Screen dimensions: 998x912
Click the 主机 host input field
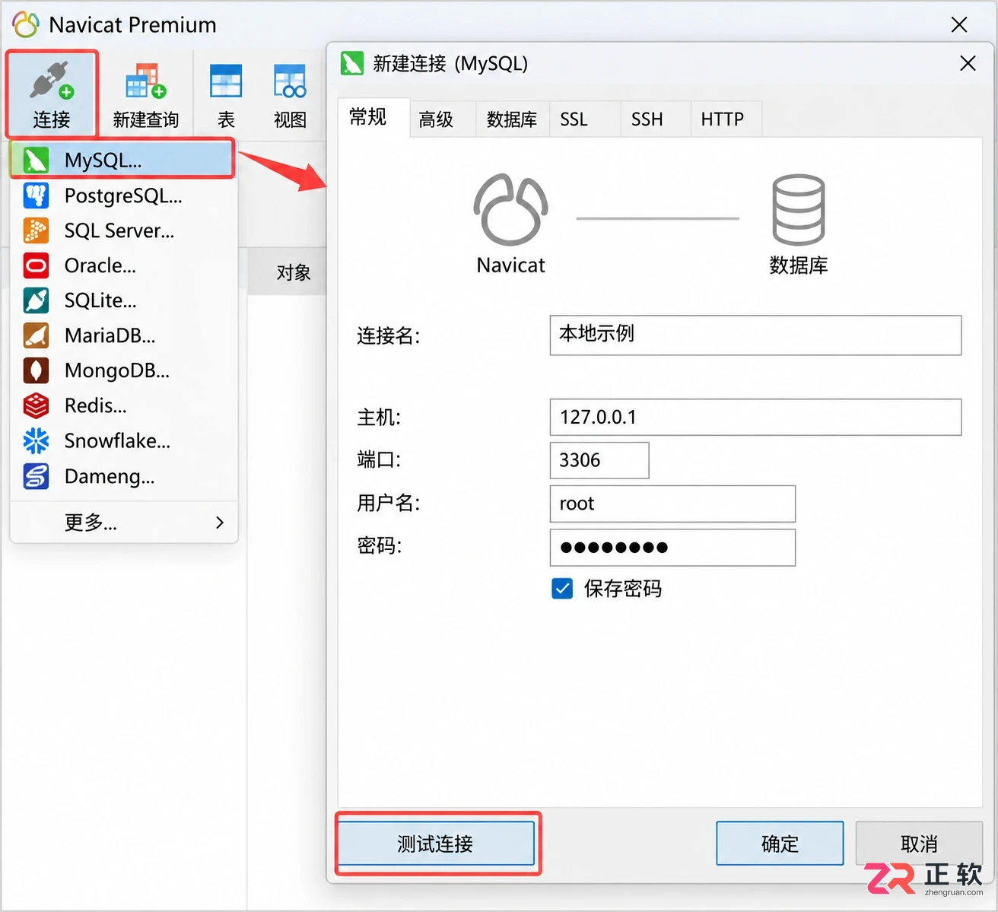(755, 417)
